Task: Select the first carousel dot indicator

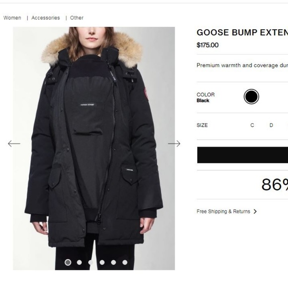Action: [x=68, y=262]
